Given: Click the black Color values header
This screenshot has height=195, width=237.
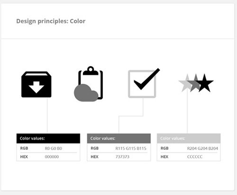Looking at the screenshot, I should (x=48, y=138).
